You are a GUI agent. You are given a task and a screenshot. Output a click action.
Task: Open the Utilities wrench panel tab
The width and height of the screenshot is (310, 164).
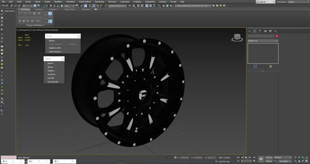275,31
